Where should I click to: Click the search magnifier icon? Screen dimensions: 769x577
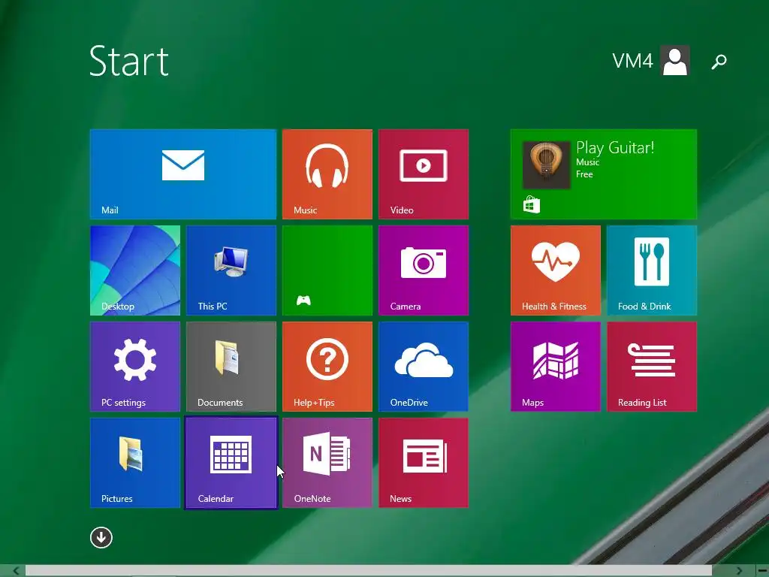[x=719, y=62]
